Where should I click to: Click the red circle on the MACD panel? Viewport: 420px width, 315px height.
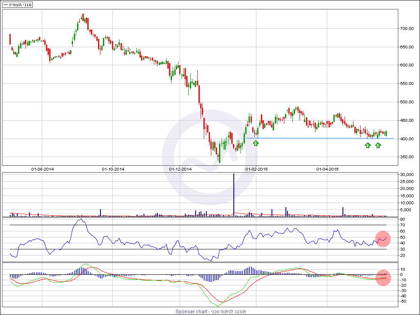click(x=382, y=278)
